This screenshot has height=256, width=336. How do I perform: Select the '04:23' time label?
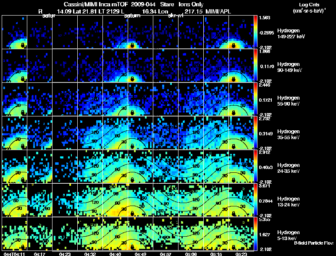[65, 254]
